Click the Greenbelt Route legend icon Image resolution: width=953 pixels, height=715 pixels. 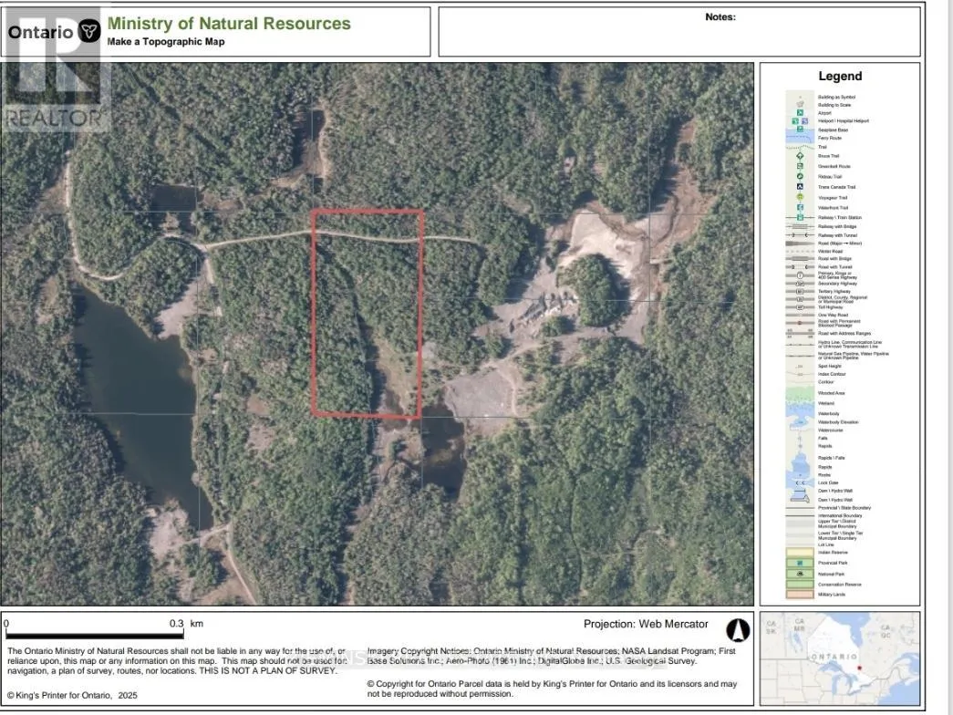click(800, 166)
